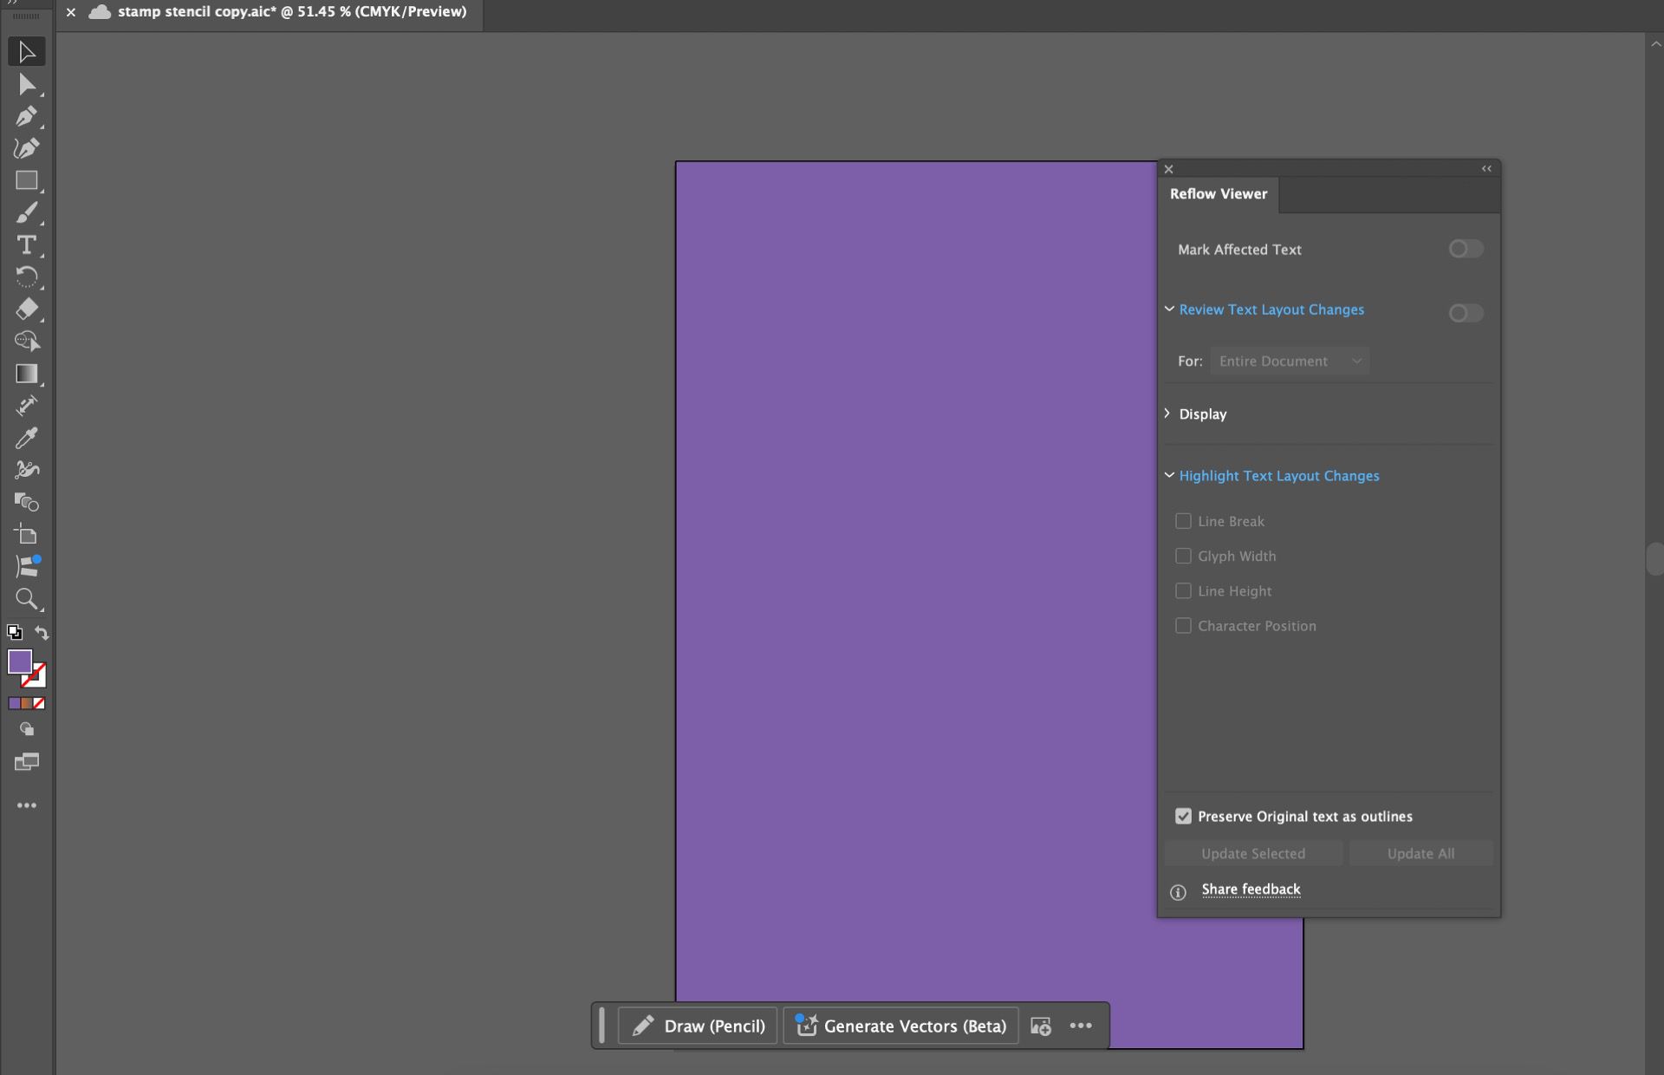Screen dimensions: 1664x1075
Task: Open the Share feedback link
Action: coord(1251,889)
